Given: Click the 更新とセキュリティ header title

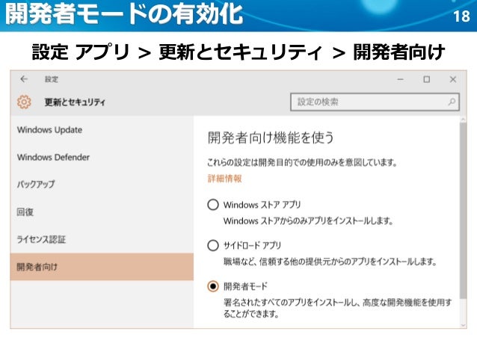Looking at the screenshot, I should (x=75, y=102).
